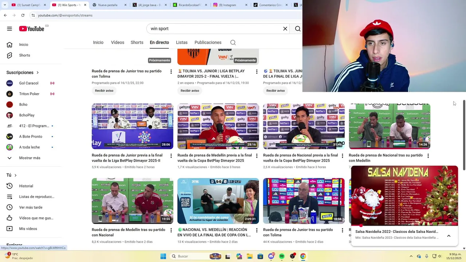Open options for NACIONAL VS. MEDELLÍN reacción video

pyautogui.click(x=257, y=230)
